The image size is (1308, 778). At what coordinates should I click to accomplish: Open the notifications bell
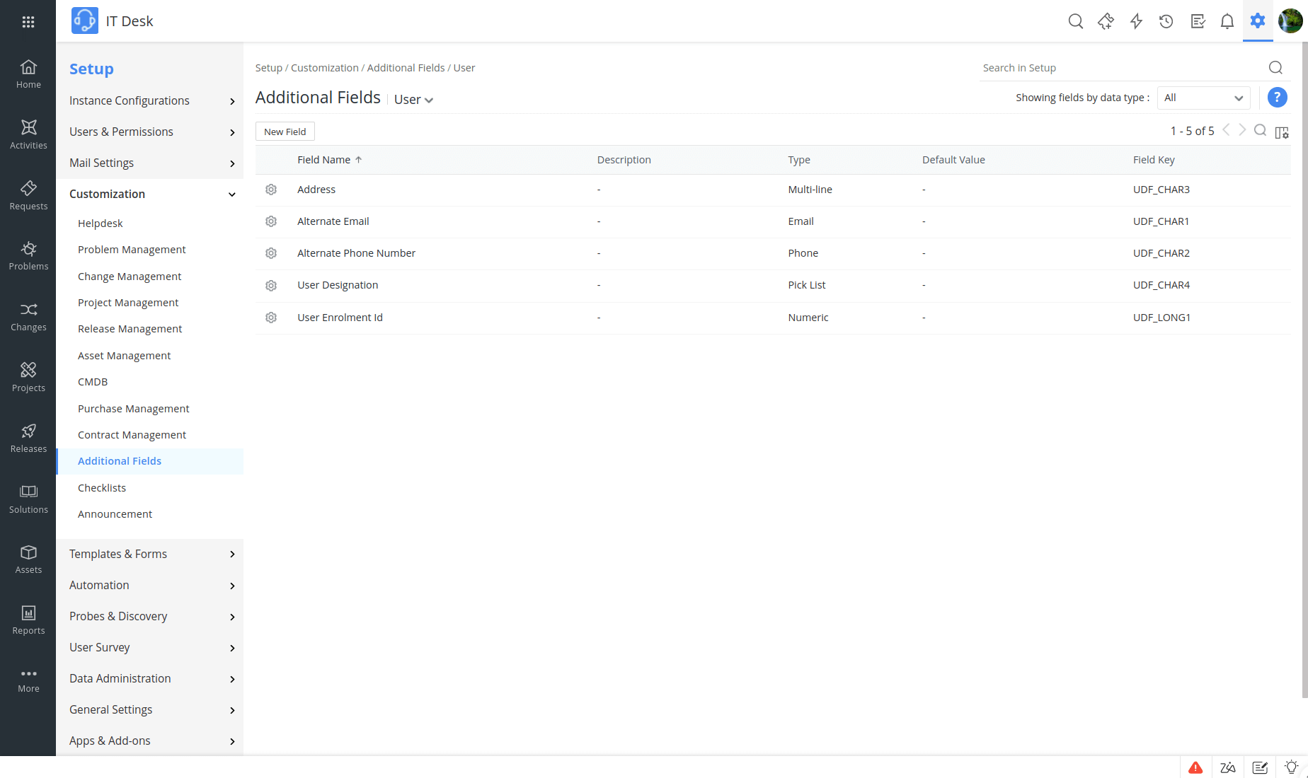pyautogui.click(x=1227, y=21)
